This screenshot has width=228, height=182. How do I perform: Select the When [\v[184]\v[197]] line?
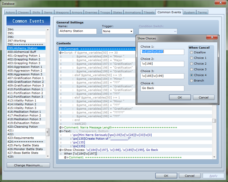point(135,154)
